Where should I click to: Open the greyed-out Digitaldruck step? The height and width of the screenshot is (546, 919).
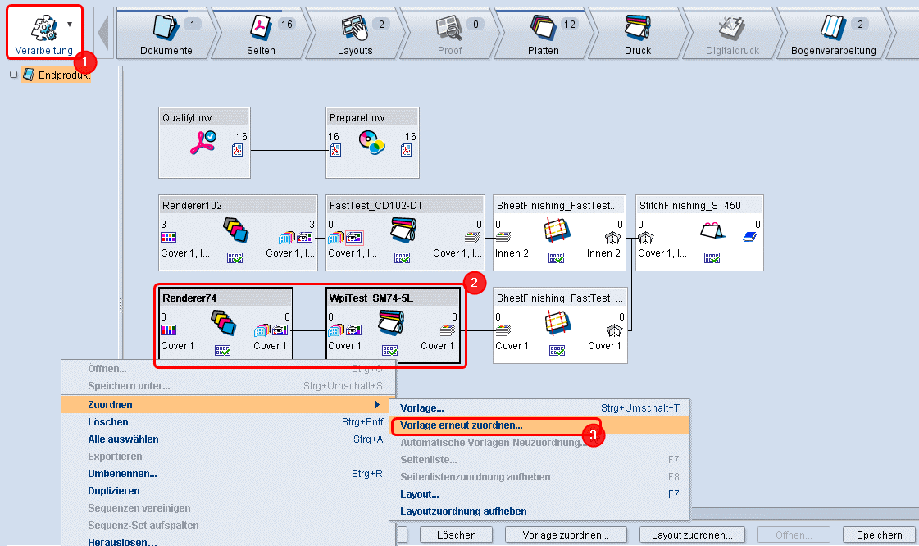click(x=732, y=34)
